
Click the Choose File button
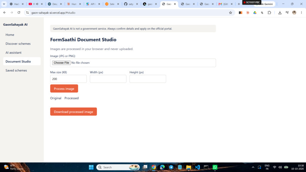click(61, 63)
